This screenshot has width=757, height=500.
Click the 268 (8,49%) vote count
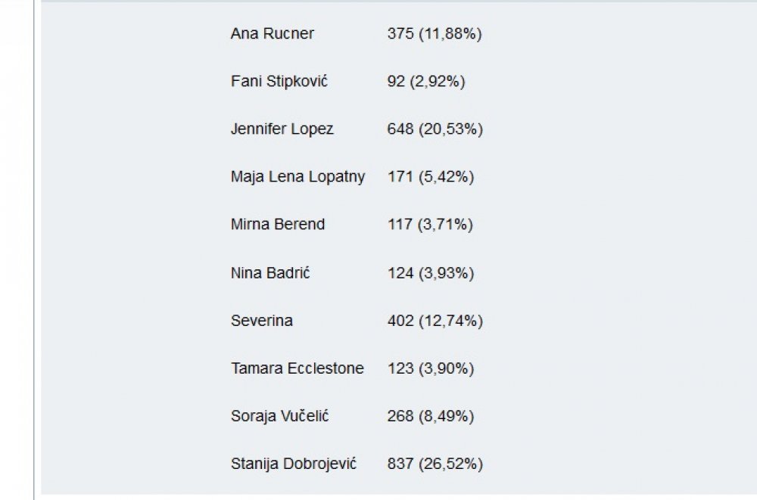[x=431, y=417]
